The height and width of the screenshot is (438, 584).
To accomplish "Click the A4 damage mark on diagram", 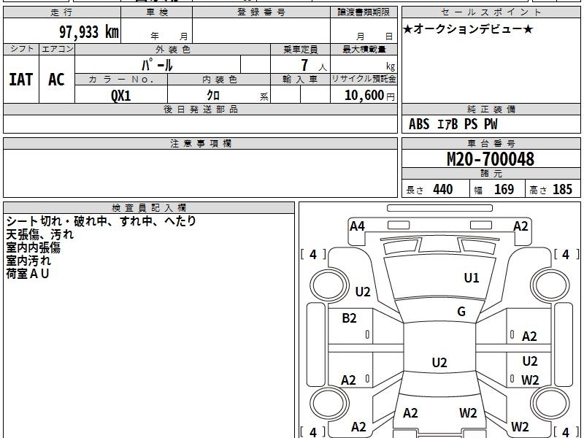I will click(x=357, y=226).
